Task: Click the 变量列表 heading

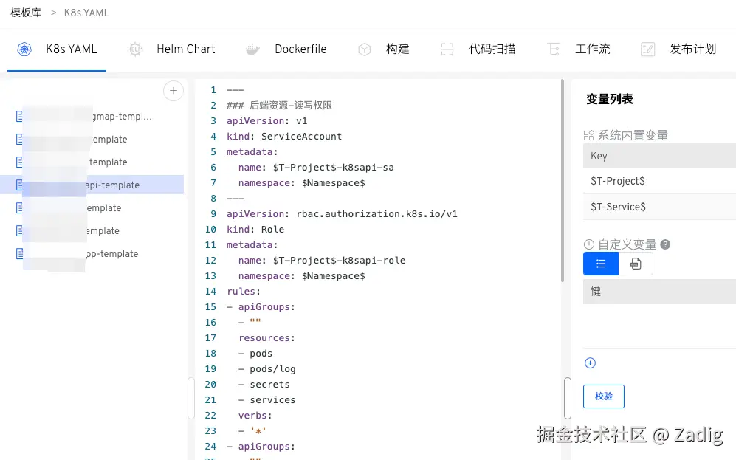Action: pos(609,99)
